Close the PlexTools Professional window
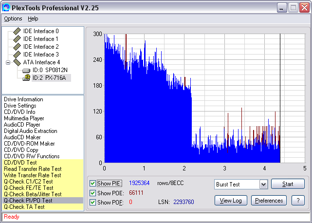 tap(304, 8)
